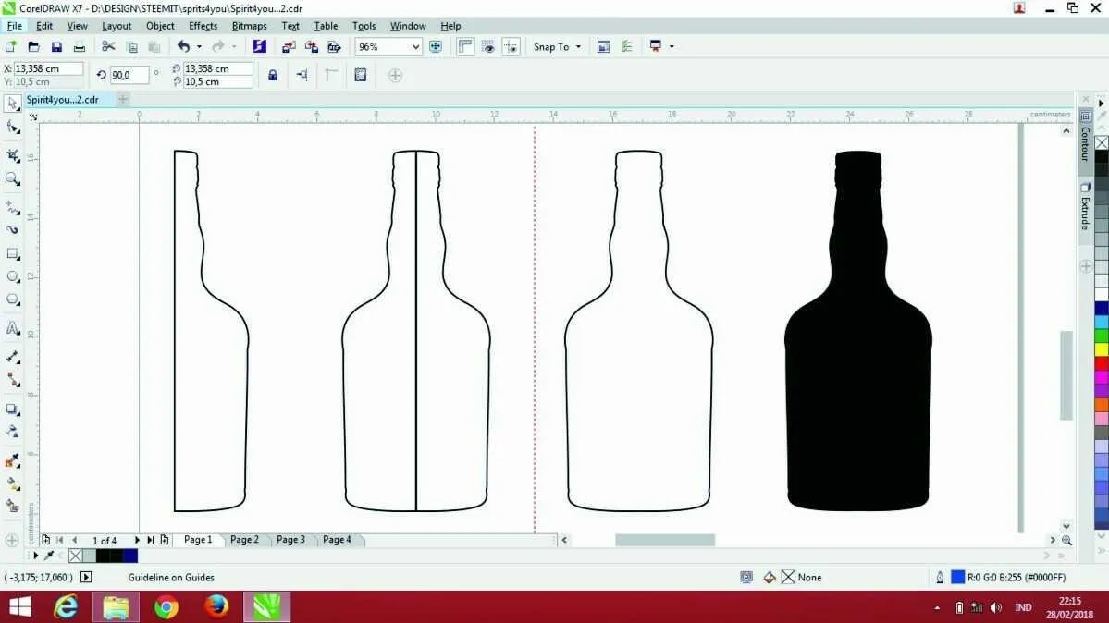
Task: Toggle Show Grid button
Action: [488, 46]
